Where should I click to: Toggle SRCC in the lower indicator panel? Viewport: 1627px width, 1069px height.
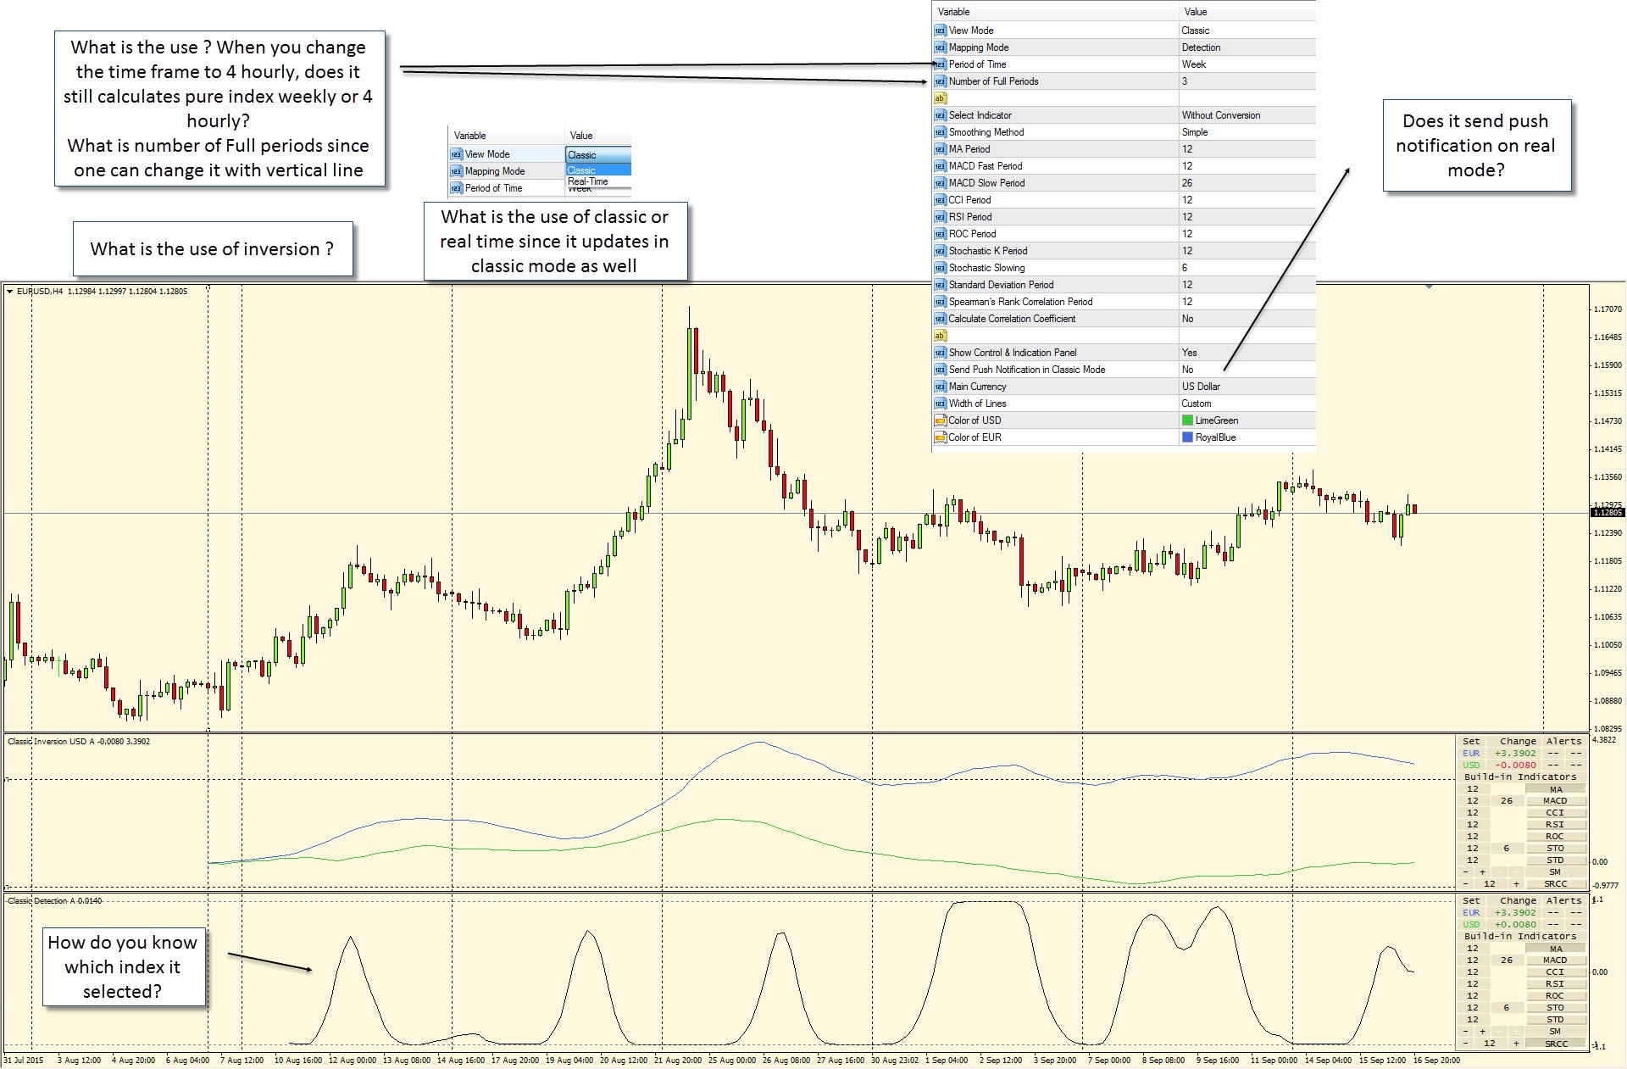(1555, 1044)
